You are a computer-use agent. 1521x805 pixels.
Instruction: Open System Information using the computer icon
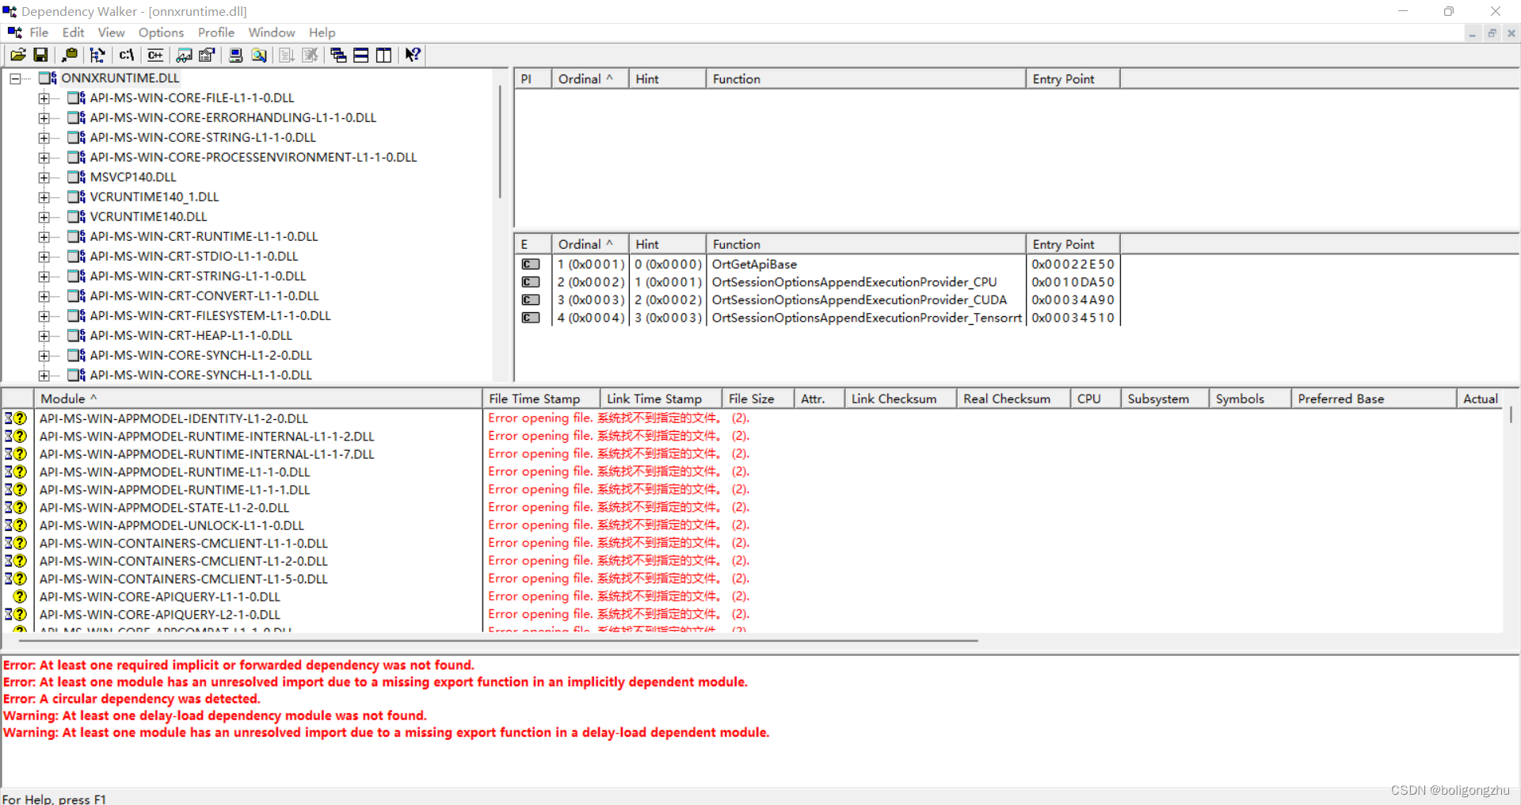click(x=235, y=55)
